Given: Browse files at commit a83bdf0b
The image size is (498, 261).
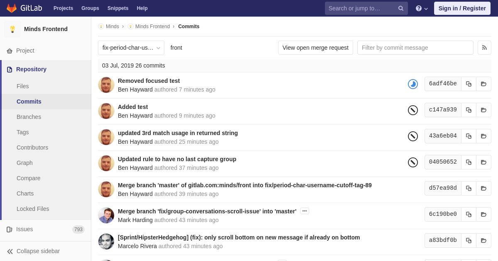Looking at the screenshot, I should tap(483, 240).
